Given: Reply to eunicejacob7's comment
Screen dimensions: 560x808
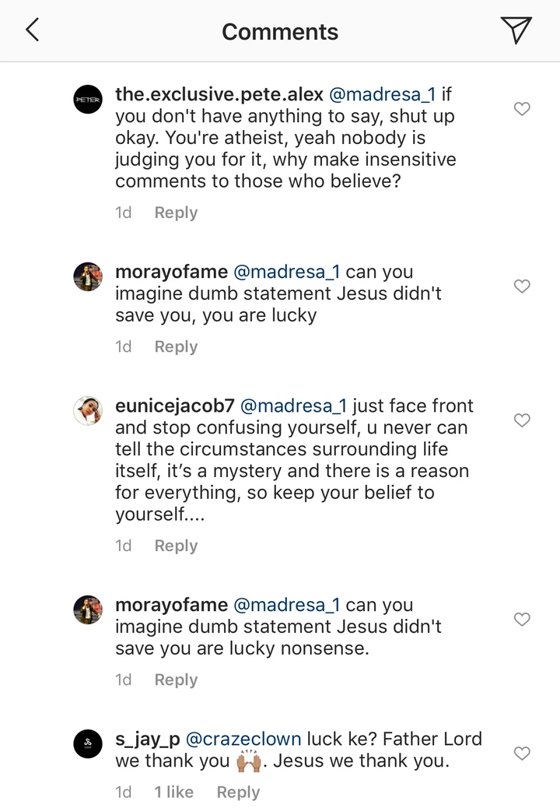Looking at the screenshot, I should pos(176,546).
